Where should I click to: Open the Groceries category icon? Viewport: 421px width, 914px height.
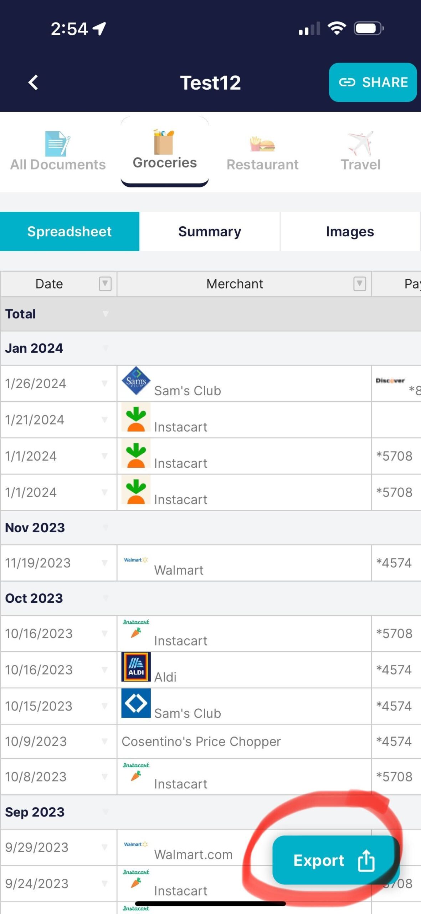click(164, 142)
